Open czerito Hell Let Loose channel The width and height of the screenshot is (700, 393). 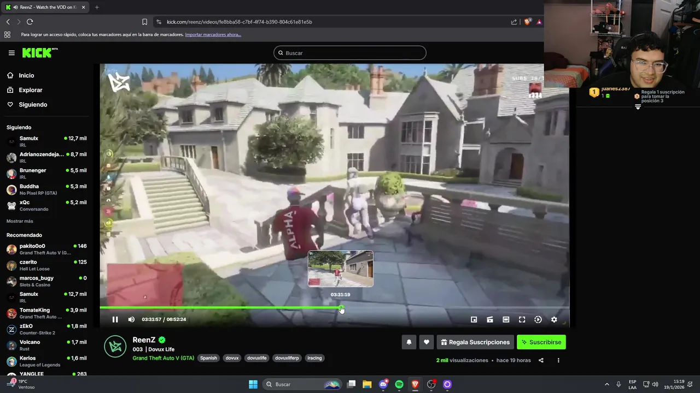46,265
